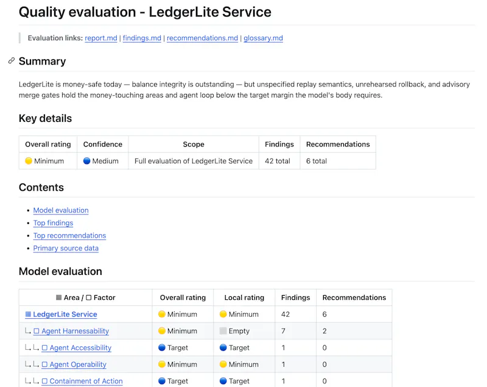Click the page title Quality evaluation - LedgerLite Service

click(145, 12)
